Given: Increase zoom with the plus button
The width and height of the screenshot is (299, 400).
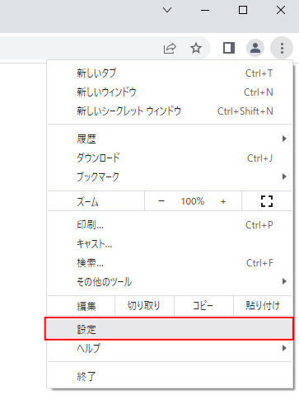Looking at the screenshot, I should (223, 201).
